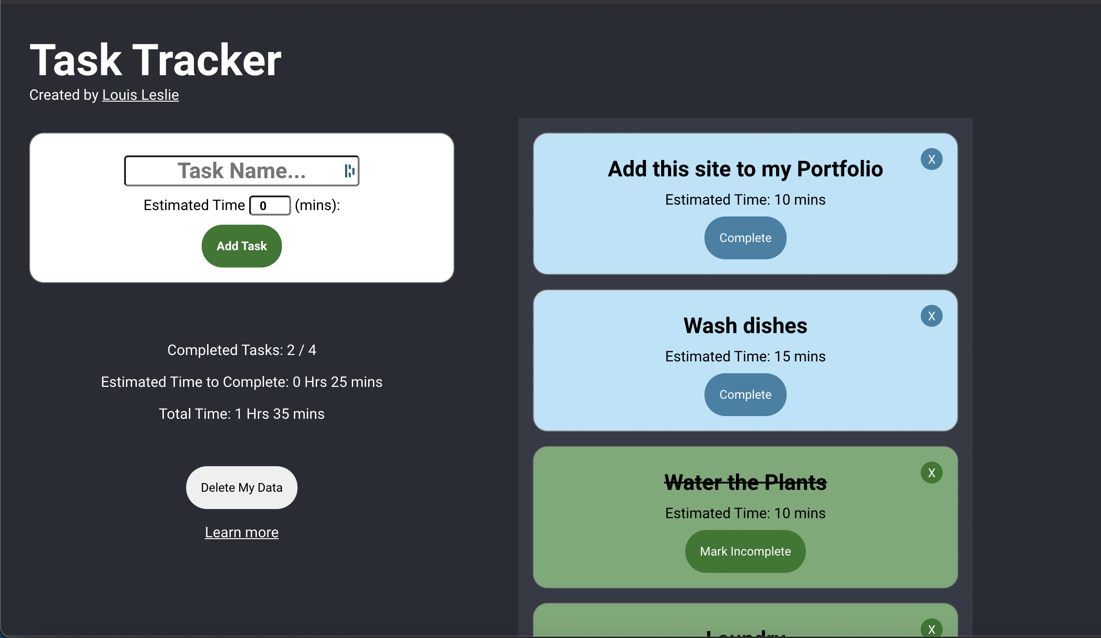1101x638 pixels.
Task: Click the X on the Laundry task card
Action: [x=931, y=629]
